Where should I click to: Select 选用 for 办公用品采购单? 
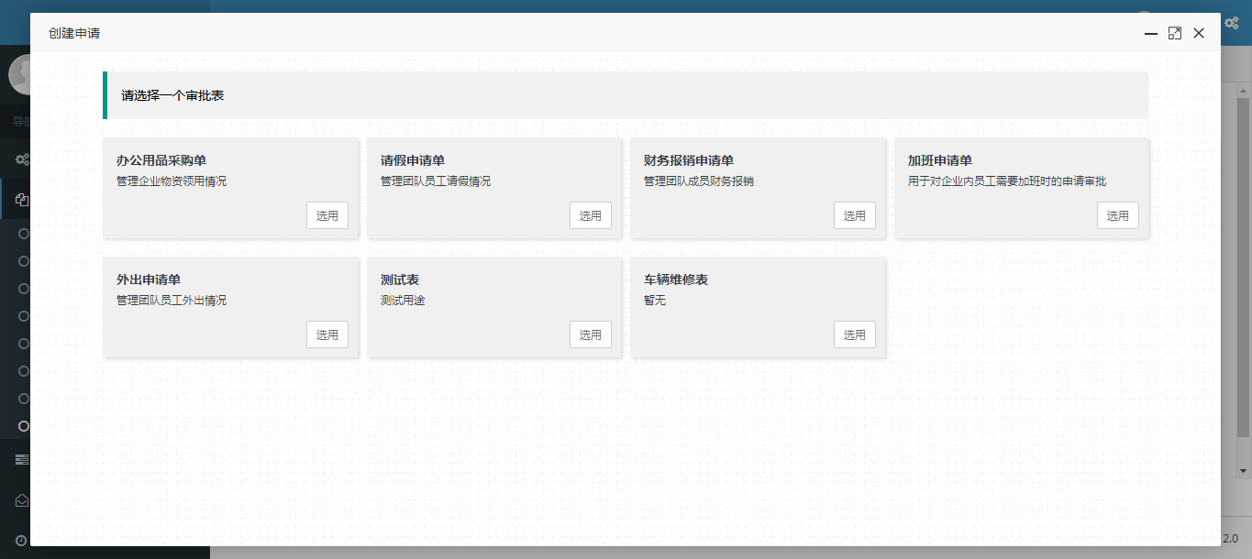pyautogui.click(x=327, y=215)
